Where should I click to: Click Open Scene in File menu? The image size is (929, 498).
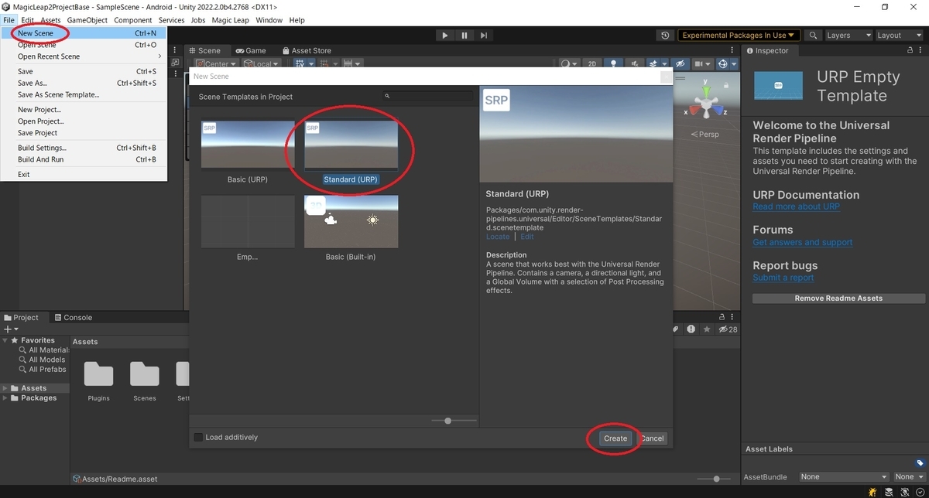84,45
